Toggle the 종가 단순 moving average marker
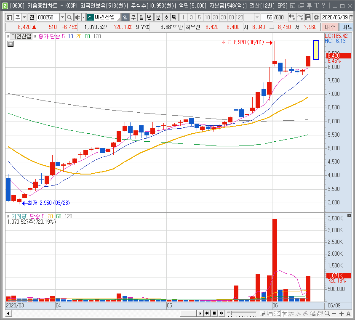The height and width of the screenshot is (320, 355). point(35,36)
